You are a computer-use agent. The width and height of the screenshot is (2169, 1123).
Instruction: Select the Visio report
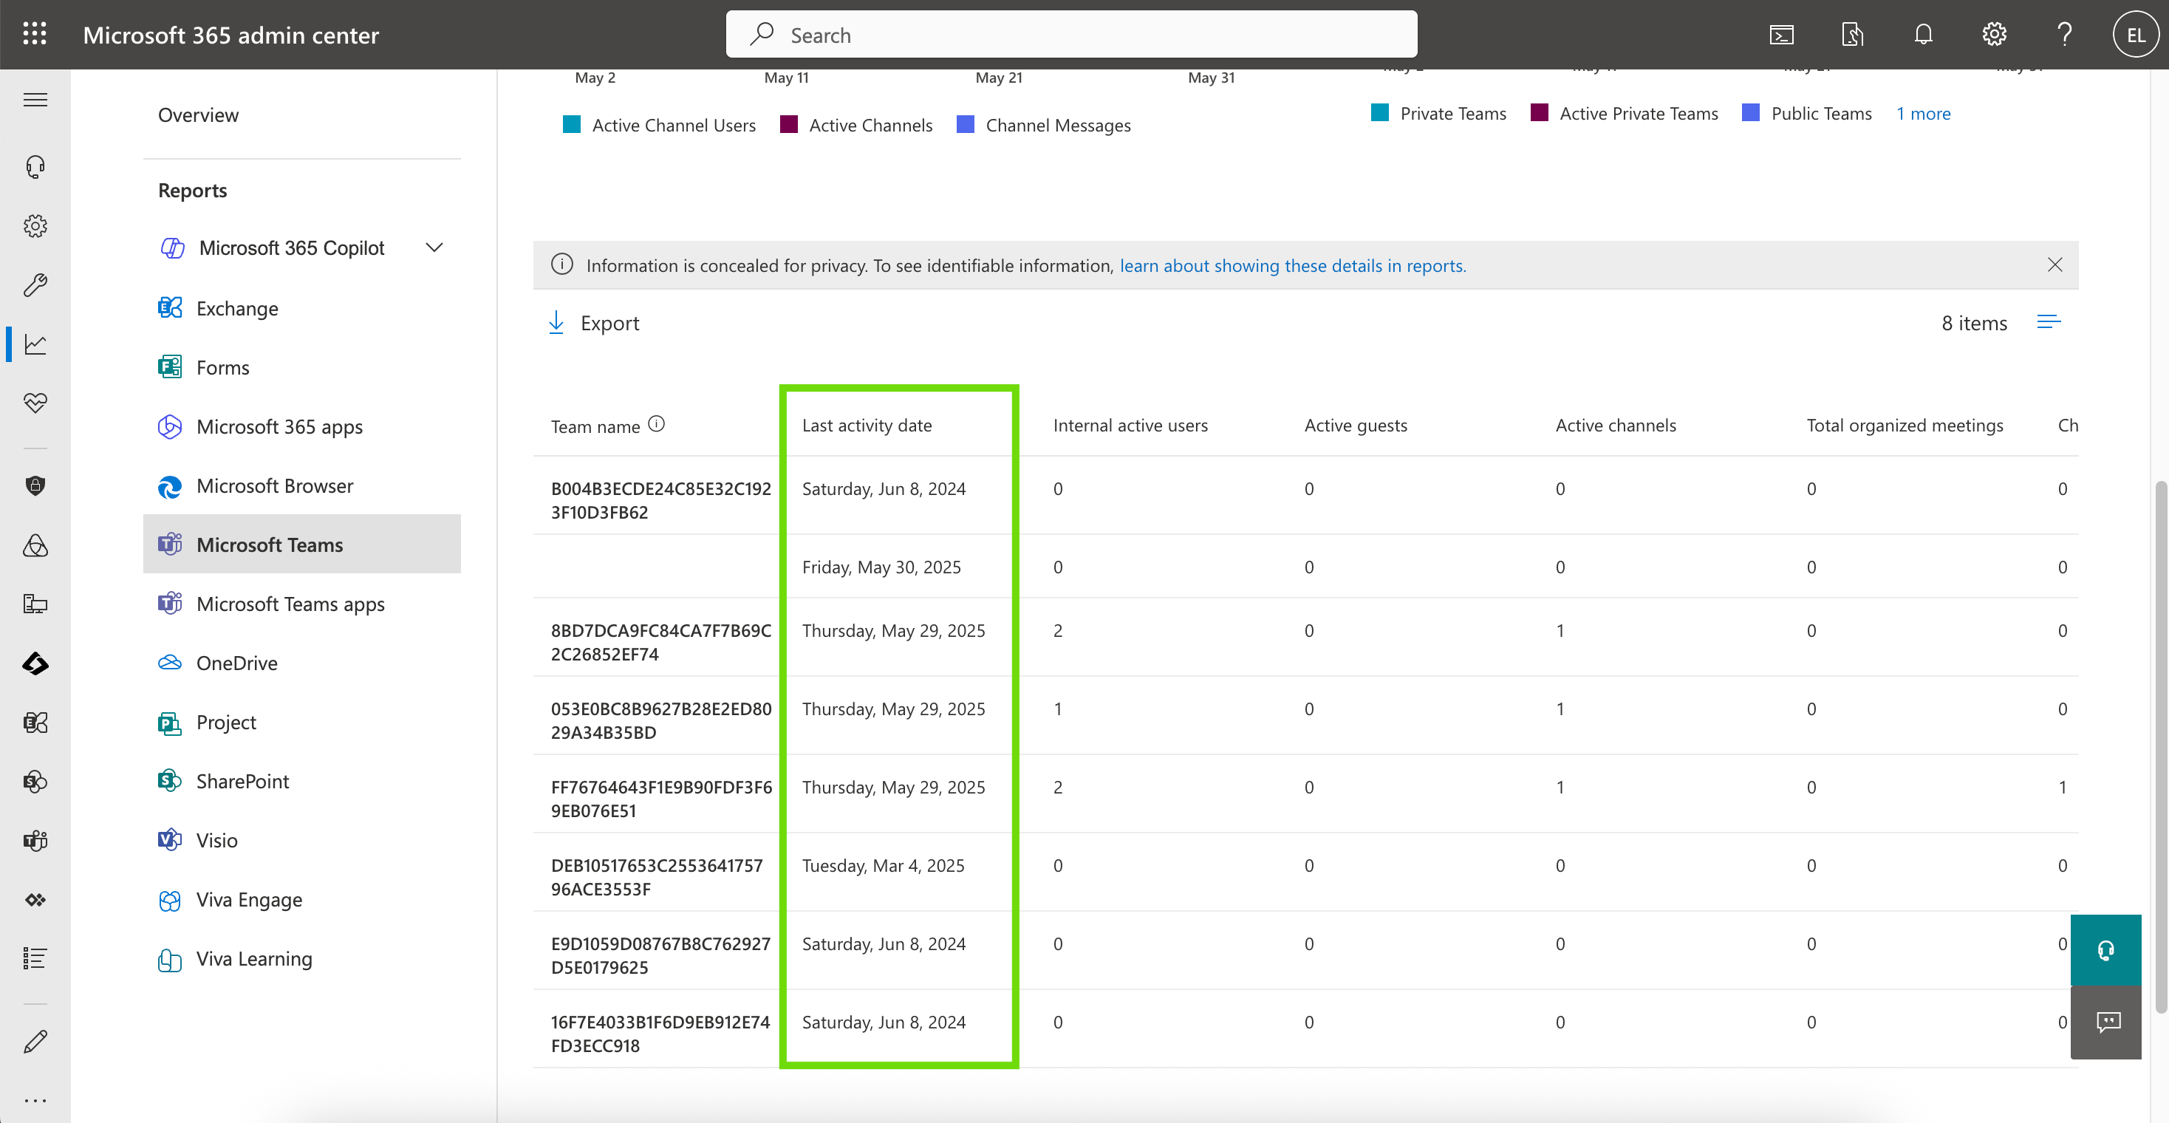(302, 840)
